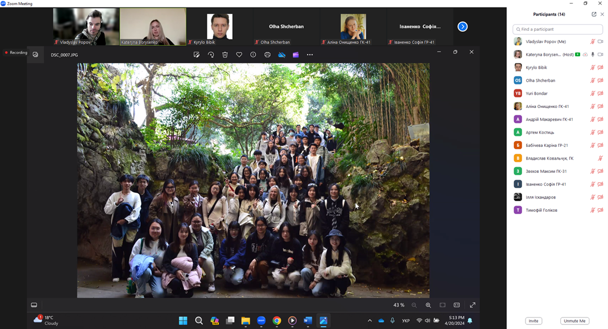608x329 pixels.
Task: Click the Print icon in photo toolbar
Action: 268,55
